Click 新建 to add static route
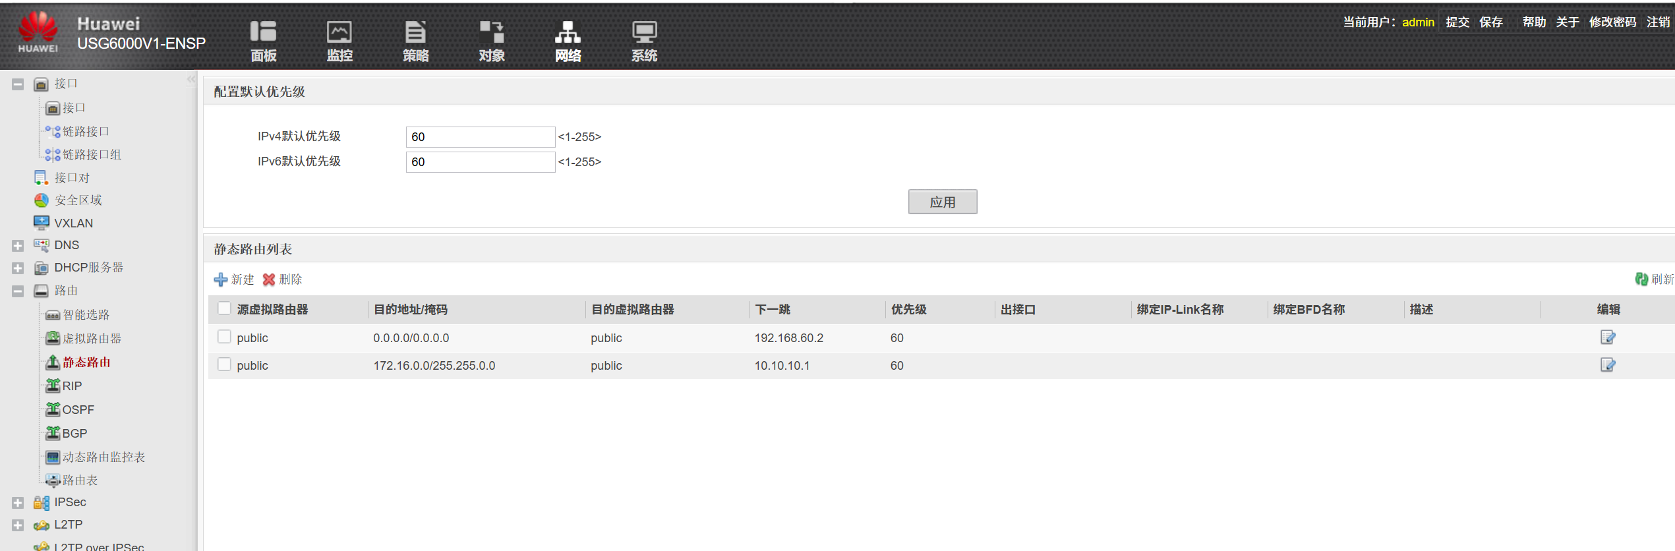Viewport: 1675px width, 551px height. click(x=235, y=279)
